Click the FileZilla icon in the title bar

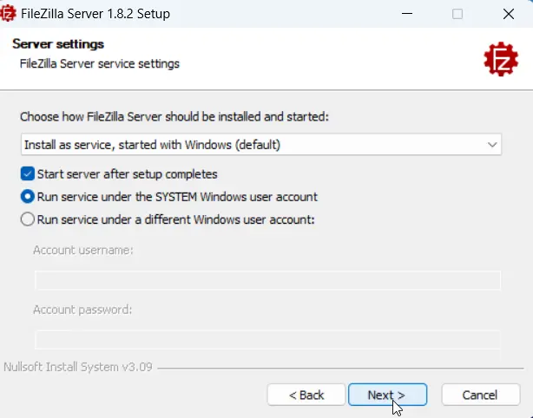(8, 14)
